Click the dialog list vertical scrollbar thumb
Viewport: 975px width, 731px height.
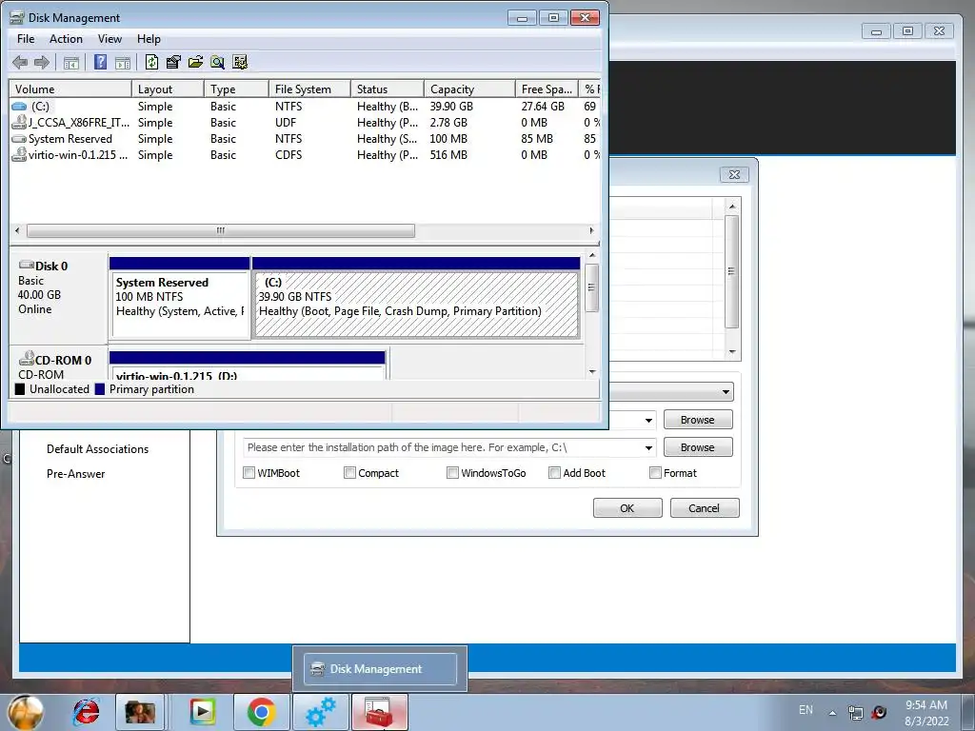[x=732, y=271]
